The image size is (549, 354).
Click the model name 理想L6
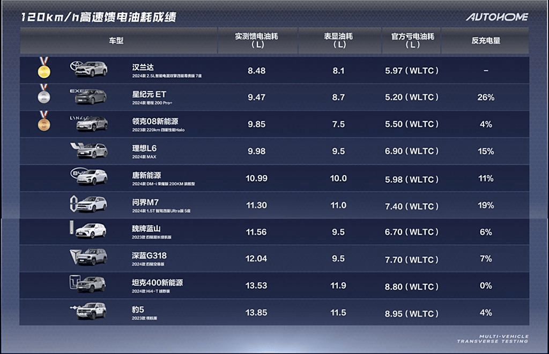pos(144,148)
